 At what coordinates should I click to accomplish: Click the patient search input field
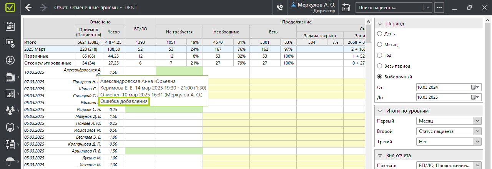click(390, 7)
